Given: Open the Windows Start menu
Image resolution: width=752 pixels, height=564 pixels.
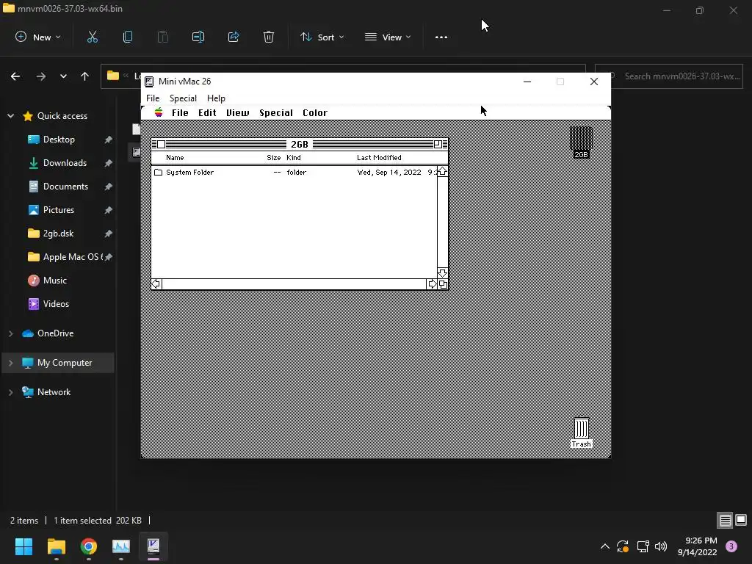Looking at the screenshot, I should coord(23,546).
